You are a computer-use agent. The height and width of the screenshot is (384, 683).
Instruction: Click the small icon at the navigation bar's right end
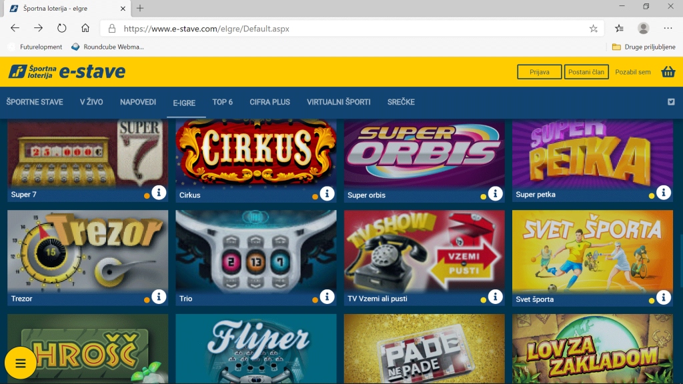coord(671,102)
